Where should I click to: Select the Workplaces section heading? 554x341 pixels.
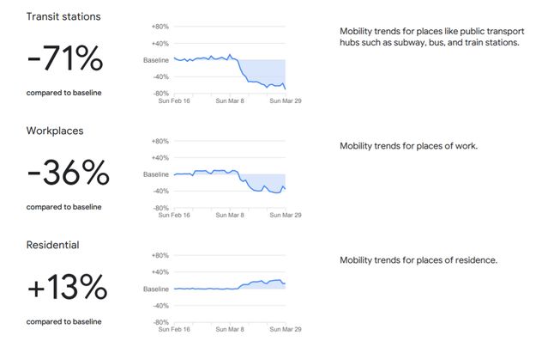pos(55,131)
